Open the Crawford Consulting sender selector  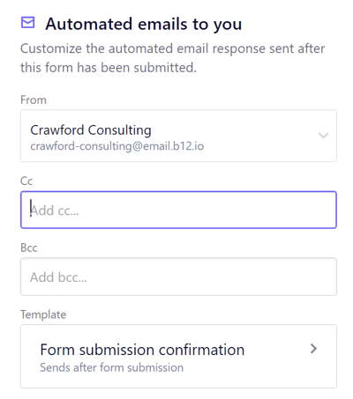[178, 136]
